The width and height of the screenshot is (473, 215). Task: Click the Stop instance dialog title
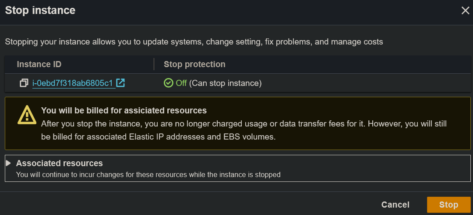tap(40, 11)
